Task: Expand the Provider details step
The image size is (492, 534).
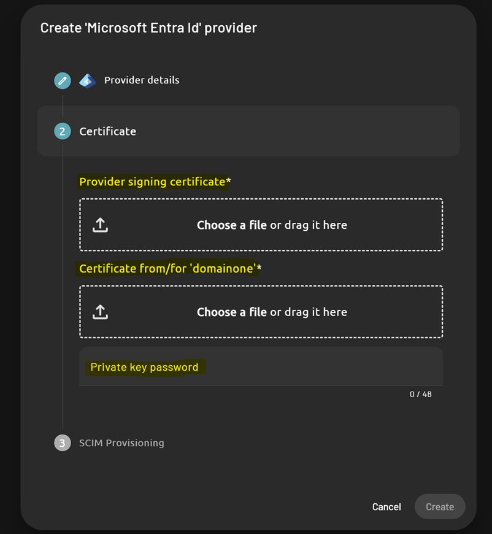Action: (142, 80)
